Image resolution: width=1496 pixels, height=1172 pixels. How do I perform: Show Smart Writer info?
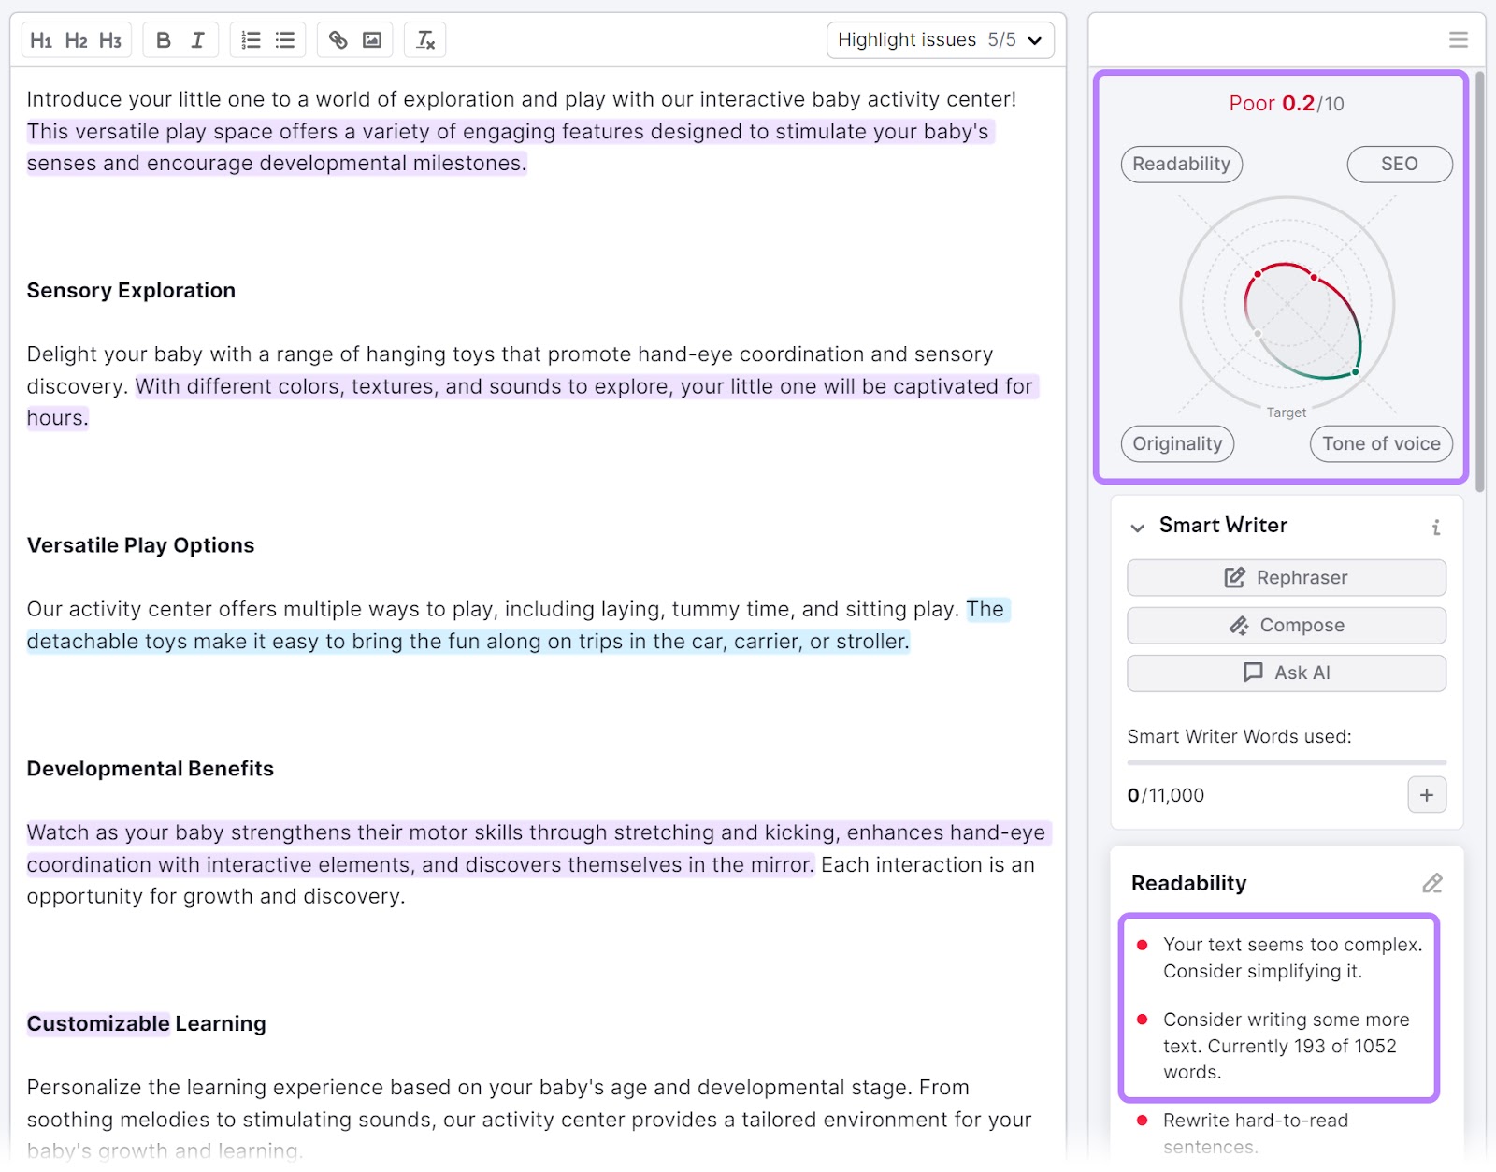[x=1436, y=527]
